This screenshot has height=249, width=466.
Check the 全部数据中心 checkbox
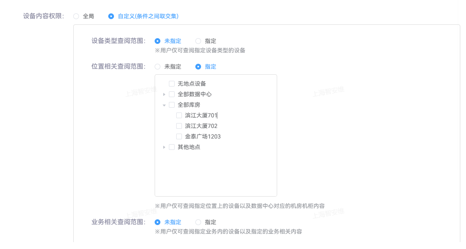[x=172, y=94]
